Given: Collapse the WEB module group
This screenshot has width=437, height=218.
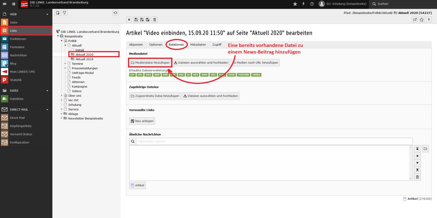Looking at the screenshot, I should pyautogui.click(x=48, y=14).
